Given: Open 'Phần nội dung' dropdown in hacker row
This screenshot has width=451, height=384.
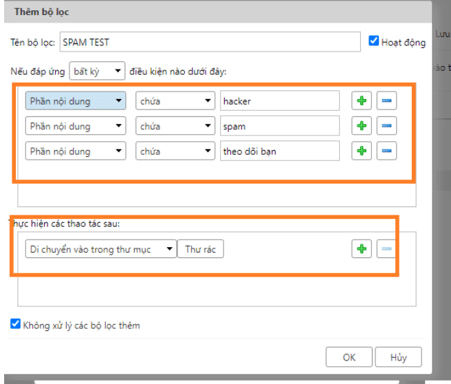Looking at the screenshot, I should point(76,100).
